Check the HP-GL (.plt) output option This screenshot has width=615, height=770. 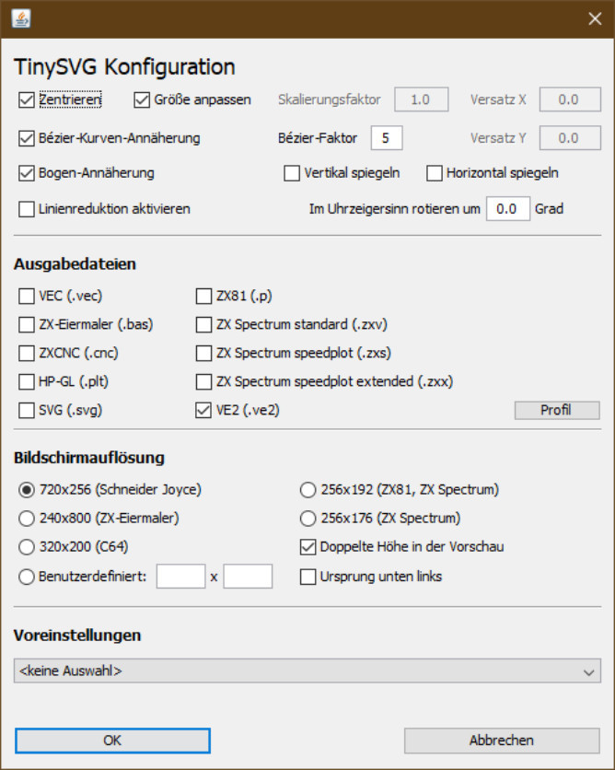pos(26,382)
